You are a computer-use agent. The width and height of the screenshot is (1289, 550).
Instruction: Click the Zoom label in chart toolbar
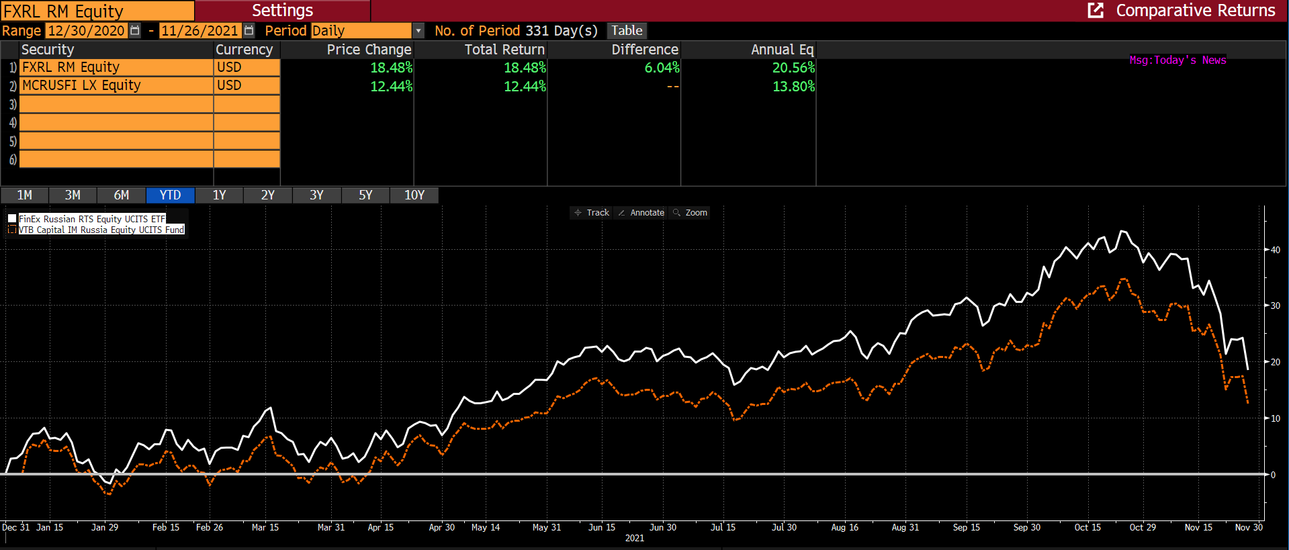[697, 213]
